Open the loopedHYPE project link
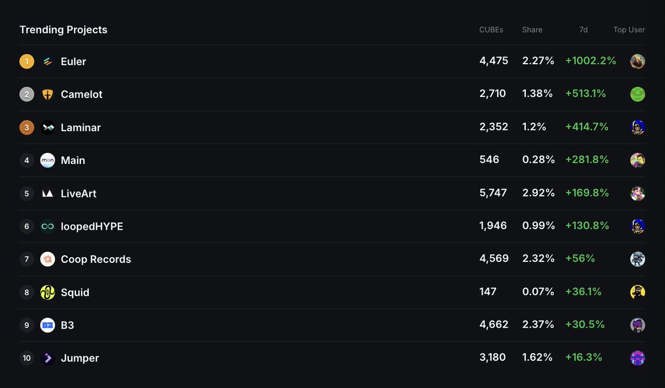 tap(92, 226)
